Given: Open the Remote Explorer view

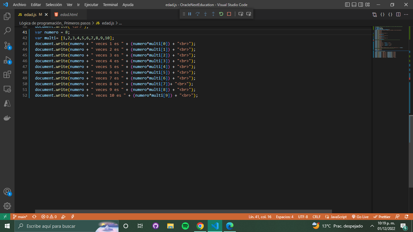Looking at the screenshot, I should pos(7,89).
